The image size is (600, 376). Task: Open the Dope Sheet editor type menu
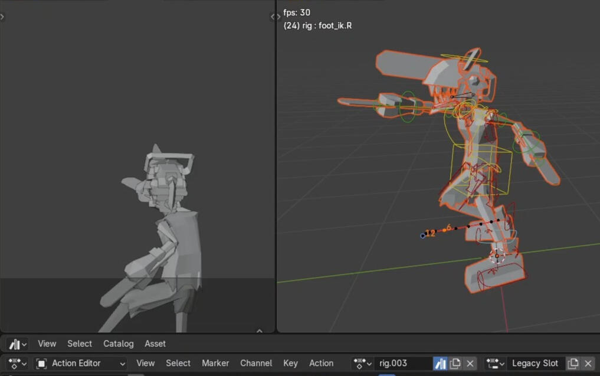pos(18,363)
